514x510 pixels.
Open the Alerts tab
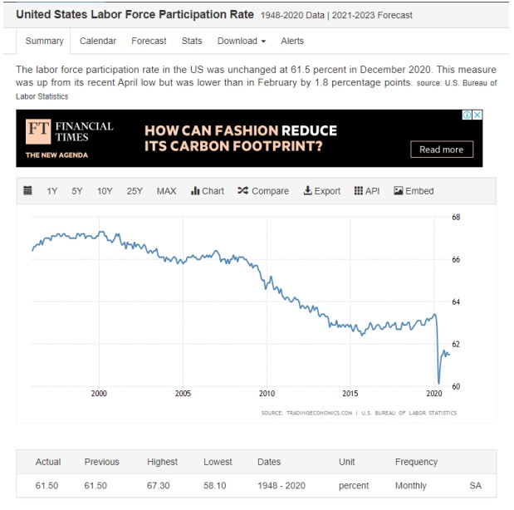pos(292,41)
